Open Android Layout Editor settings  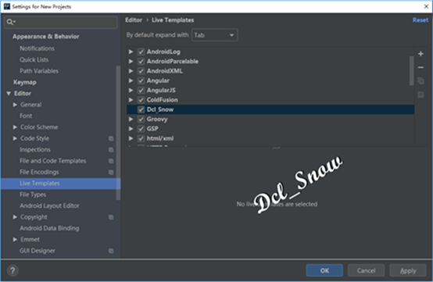(49, 206)
